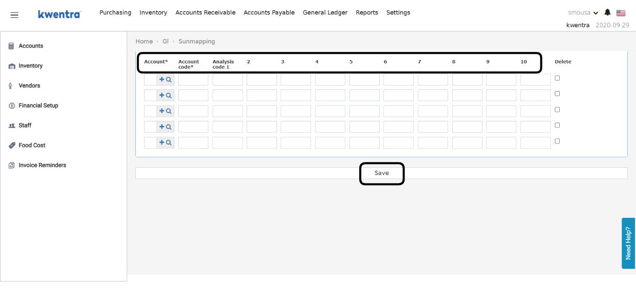The height and width of the screenshot is (299, 636).
Task: Open the Accounts Payable menu
Action: tap(269, 12)
